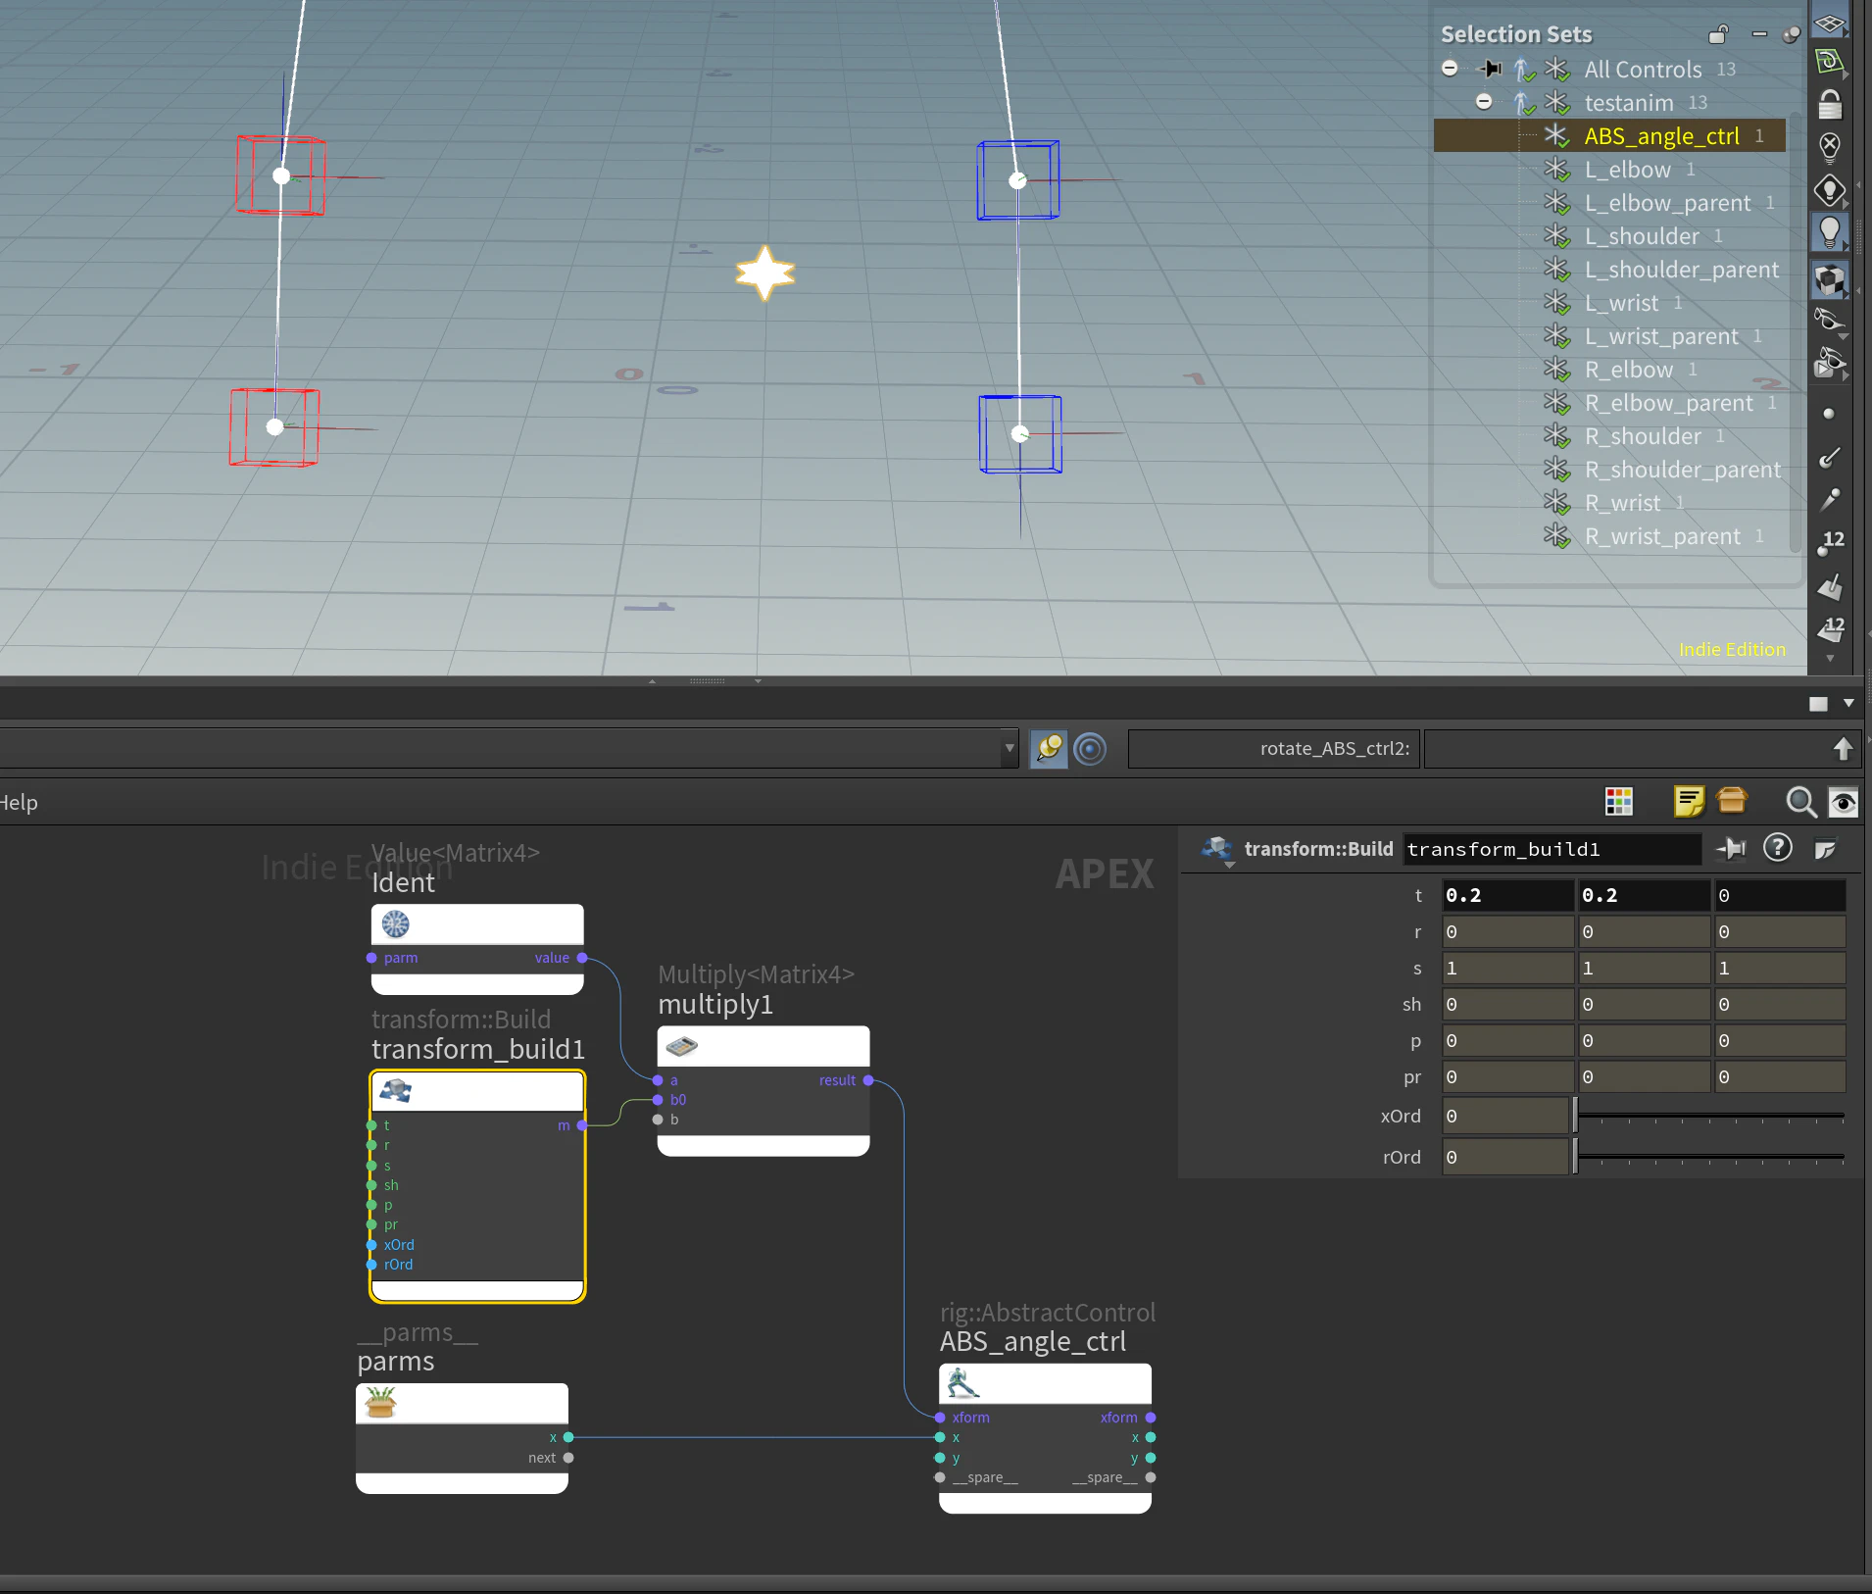Image resolution: width=1872 pixels, height=1594 pixels.
Task: Click the pin icon beside All Controls
Action: [1490, 69]
